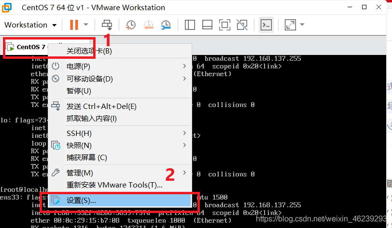Click the stretch guest display icon
Screen dimensions: 392x228
[x=290, y=25]
